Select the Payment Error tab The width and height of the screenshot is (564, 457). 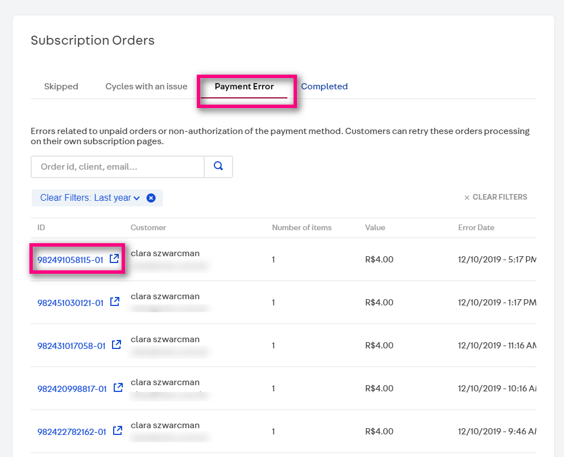[x=244, y=87]
